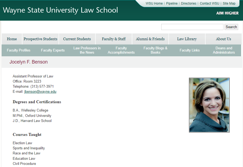This screenshot has height=167, width=243.
Task: Click the Assistant Professor of Law text
Action: 33,76
